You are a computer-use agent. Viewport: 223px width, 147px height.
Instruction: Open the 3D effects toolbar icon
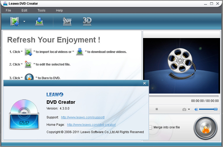point(87,21)
